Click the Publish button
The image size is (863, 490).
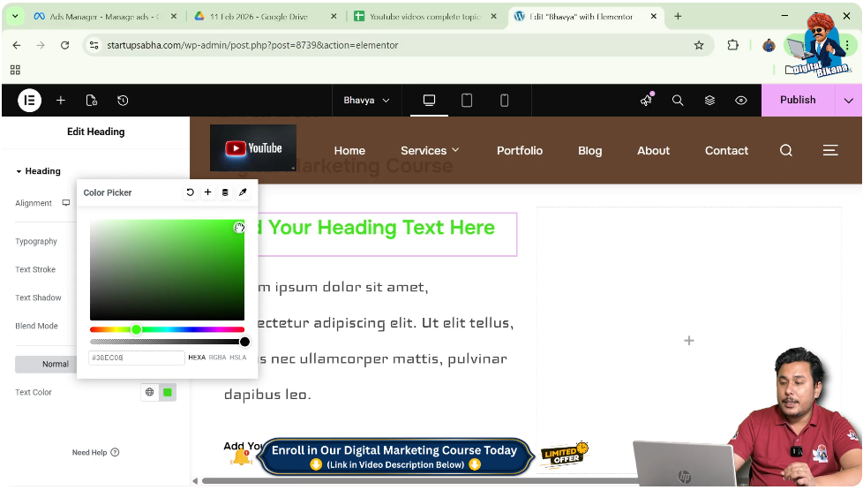(x=798, y=100)
